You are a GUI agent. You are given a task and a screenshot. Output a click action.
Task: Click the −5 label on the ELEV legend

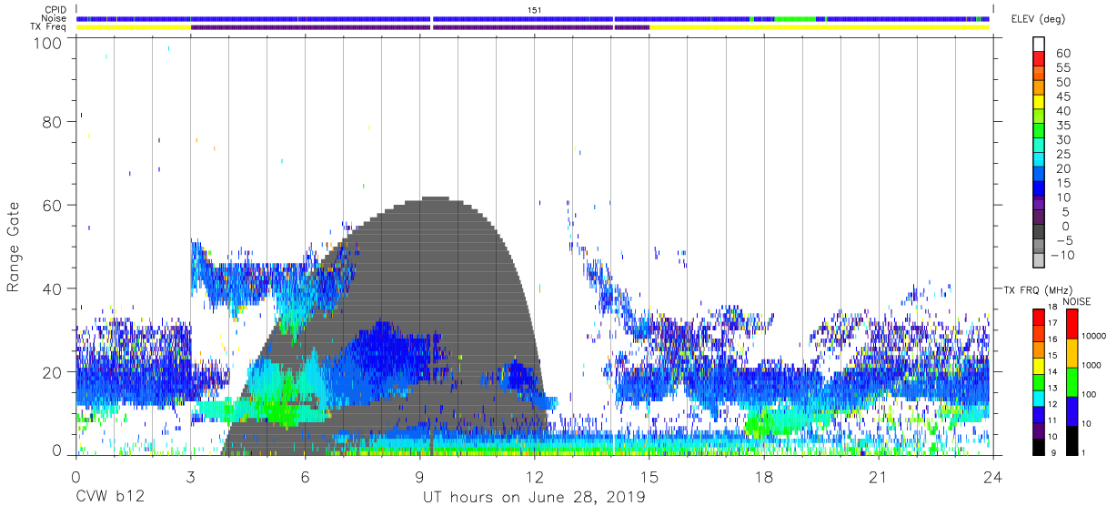coord(1063,240)
